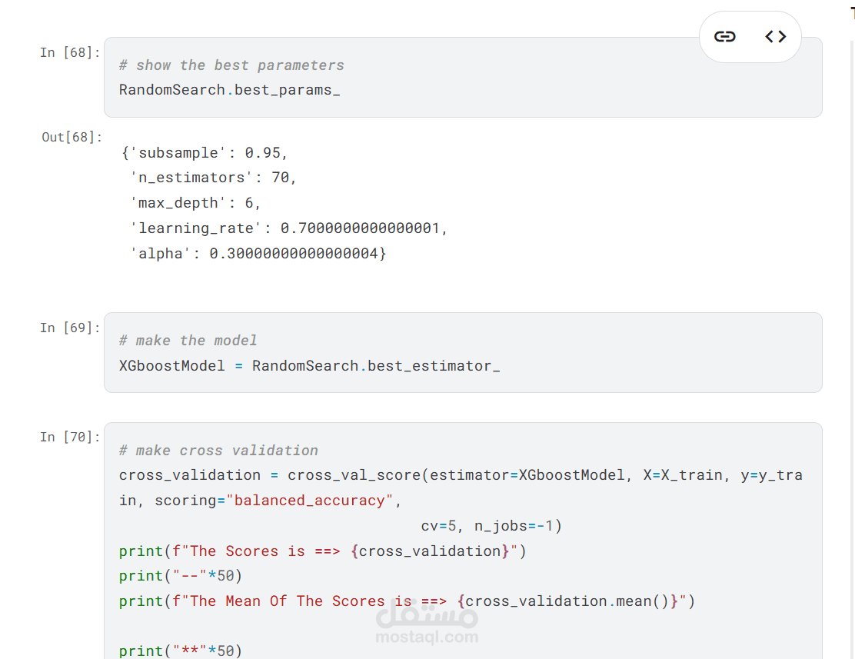Click the 'learning_rate' output value
This screenshot has width=855, height=659.
[x=364, y=228]
